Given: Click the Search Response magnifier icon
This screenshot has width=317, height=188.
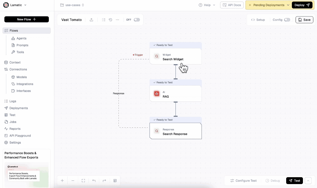Looking at the screenshot, I should pyautogui.click(x=157, y=131).
